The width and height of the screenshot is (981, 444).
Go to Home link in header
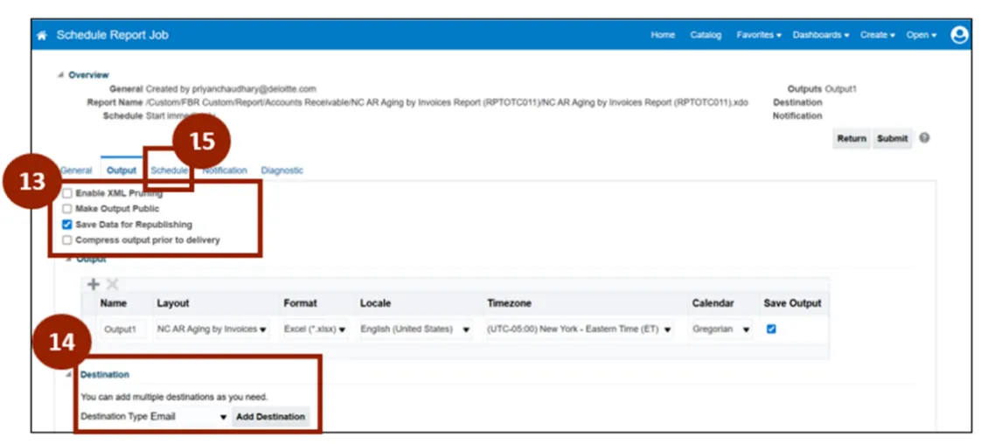[x=663, y=35]
